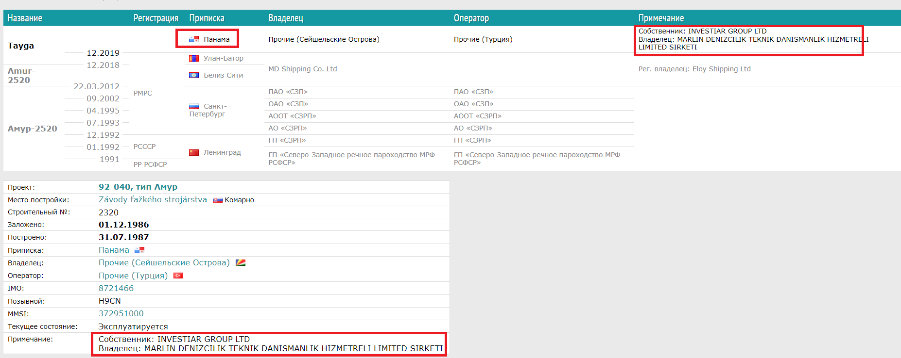
Task: Open the project link 92-040, тип Амур
Action: click(138, 187)
